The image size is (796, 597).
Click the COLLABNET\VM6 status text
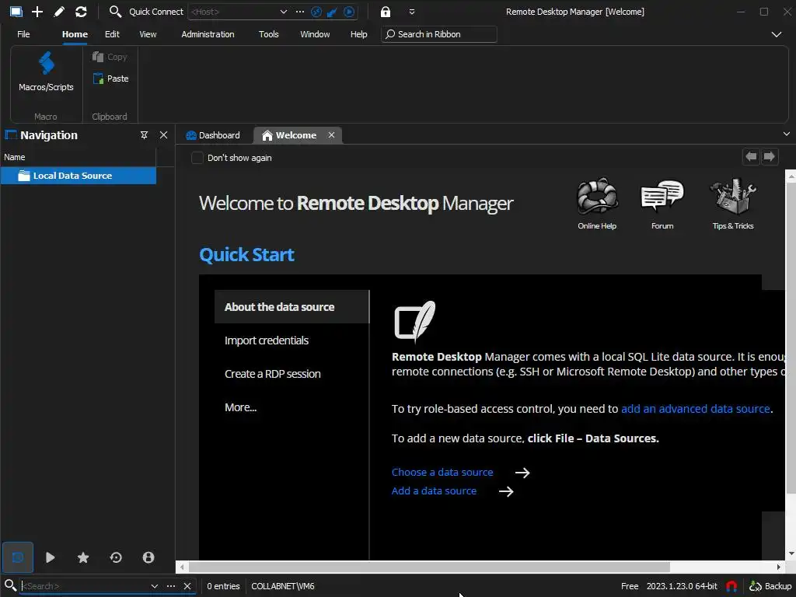[x=283, y=586]
